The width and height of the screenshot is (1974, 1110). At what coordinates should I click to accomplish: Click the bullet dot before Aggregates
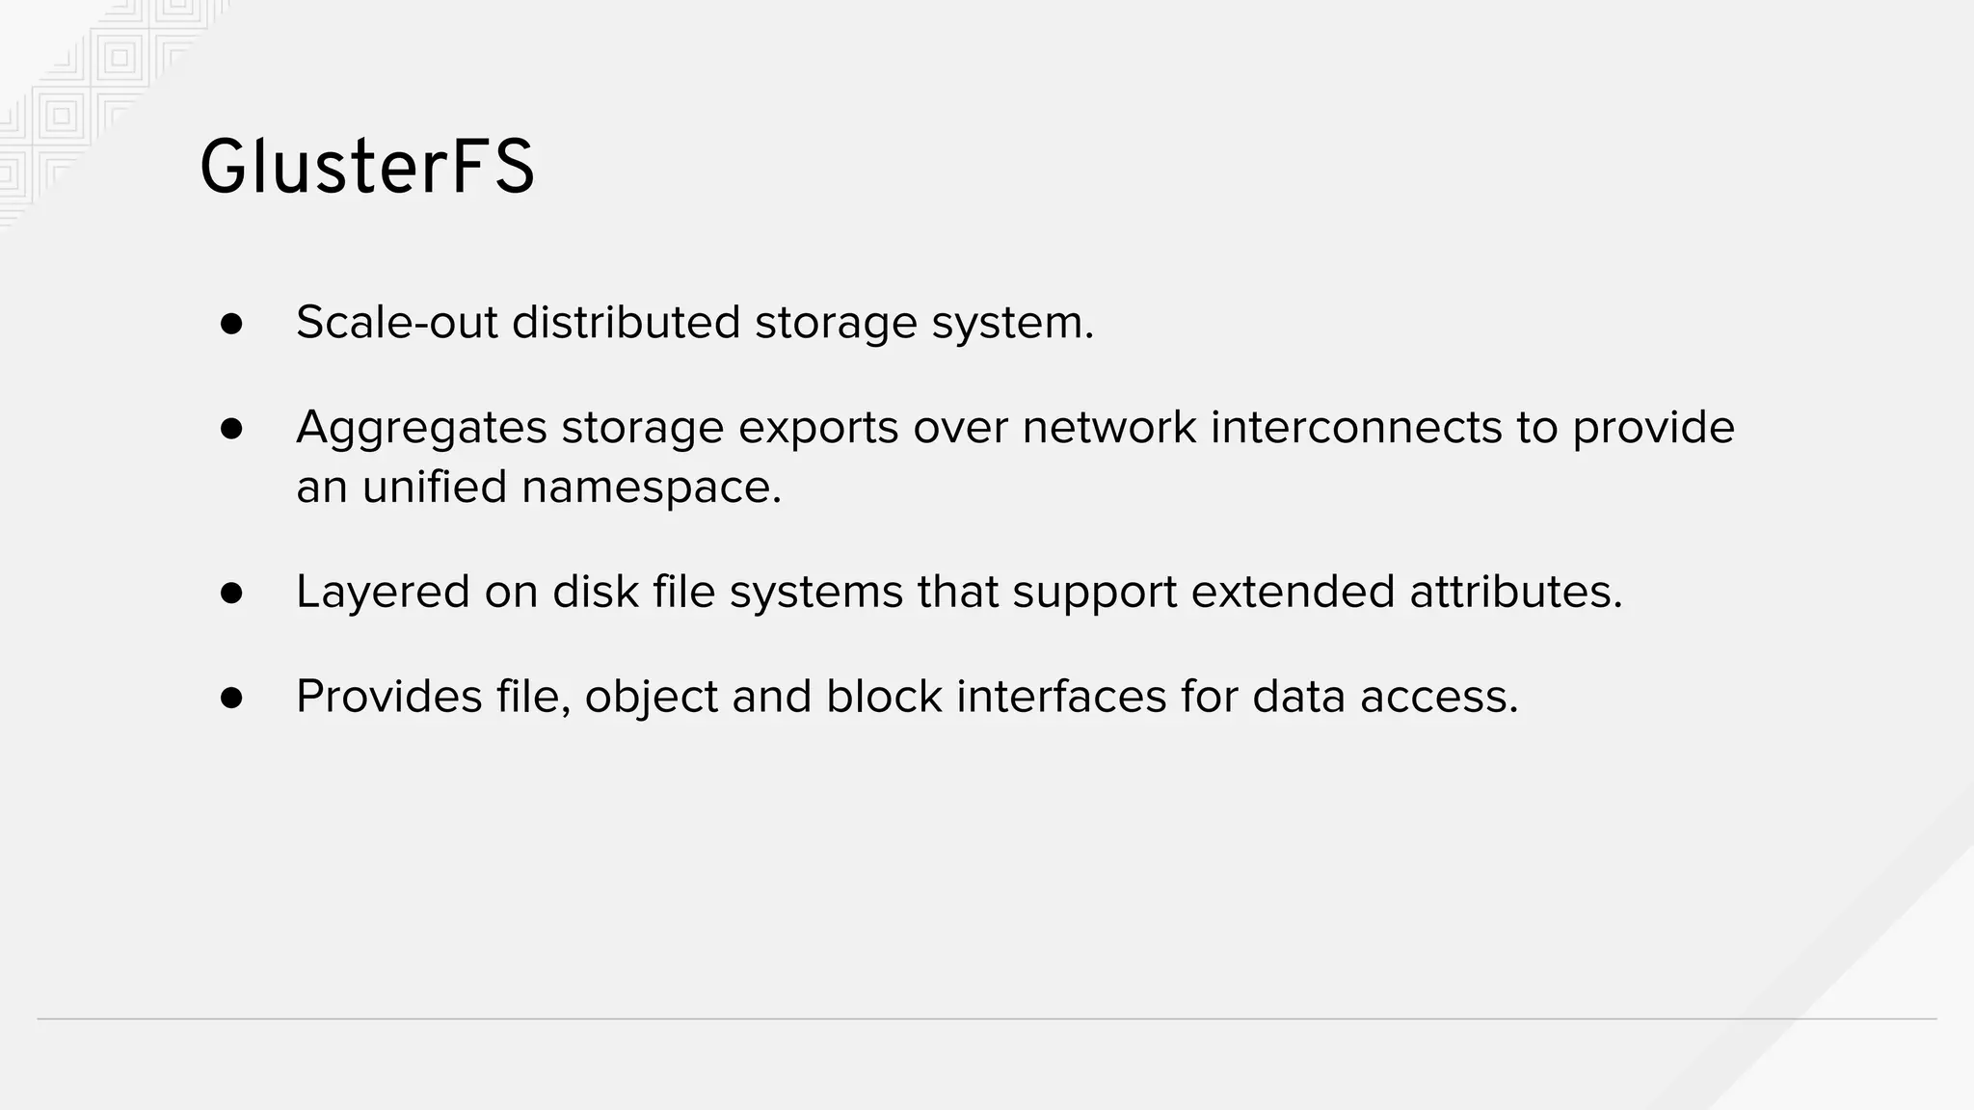pos(231,429)
